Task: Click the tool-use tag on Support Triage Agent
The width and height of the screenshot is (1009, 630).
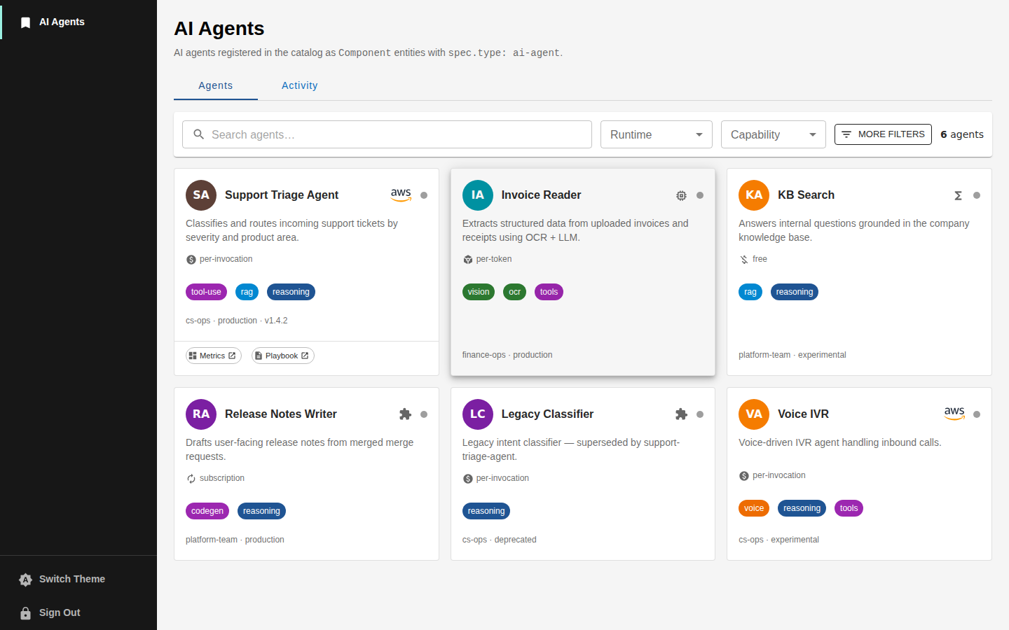Action: pyautogui.click(x=206, y=292)
